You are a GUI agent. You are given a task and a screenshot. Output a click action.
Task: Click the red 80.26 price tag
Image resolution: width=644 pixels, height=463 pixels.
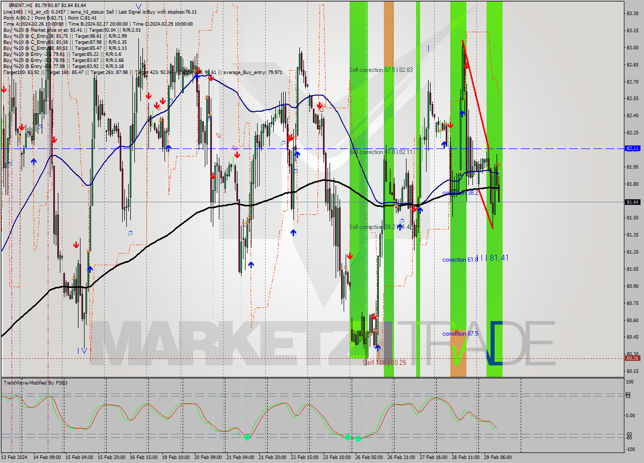[x=632, y=358]
